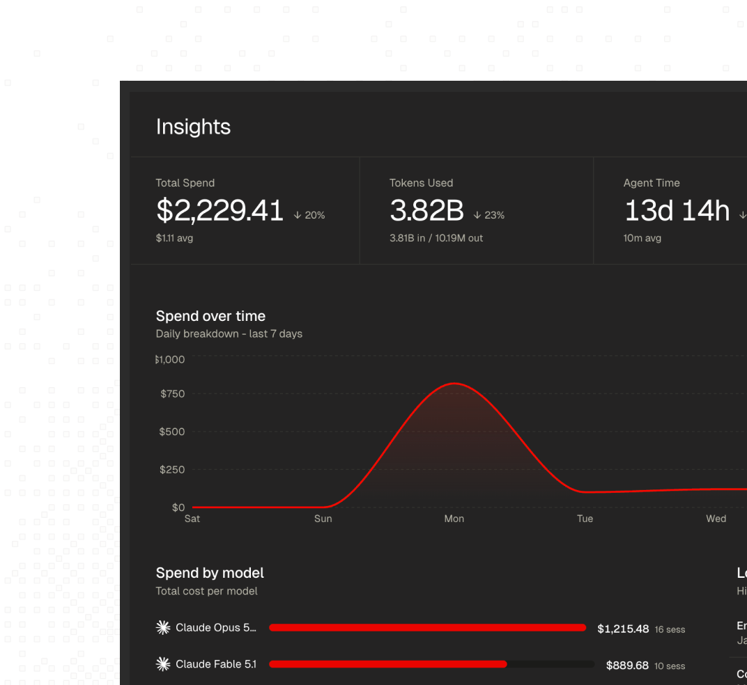Click the 20% change indicator
This screenshot has width=747, height=685.
click(314, 215)
